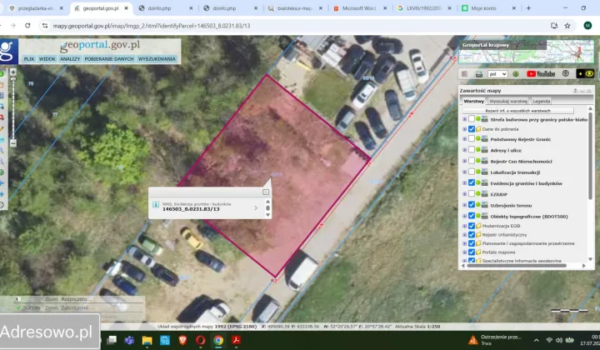600x350 pixels.
Task: Click the map zoom in plus button
Action: pos(13,72)
